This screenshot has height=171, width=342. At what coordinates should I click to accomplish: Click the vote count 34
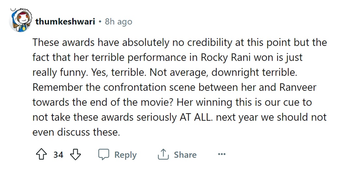point(58,155)
